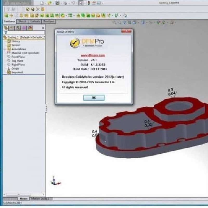Switch to the Evaluate tab
Viewport: 208px width, 208px height.
click(x=35, y=21)
